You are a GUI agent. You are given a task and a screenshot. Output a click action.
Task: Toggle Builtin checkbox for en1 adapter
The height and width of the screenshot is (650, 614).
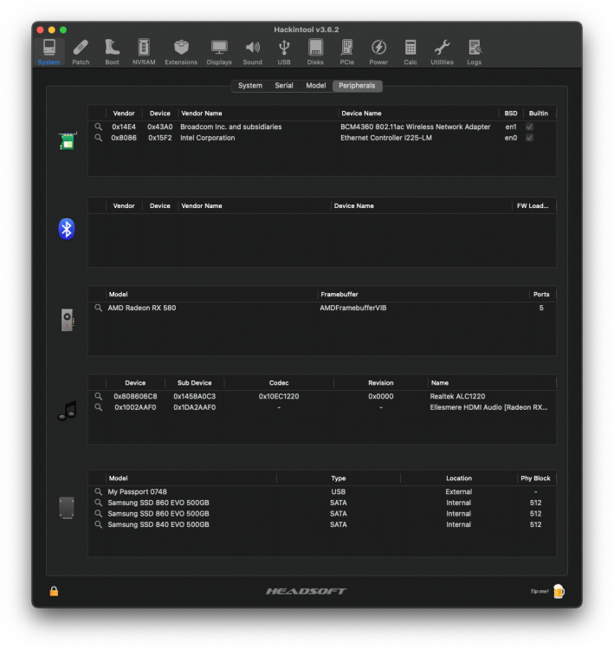[x=529, y=127]
